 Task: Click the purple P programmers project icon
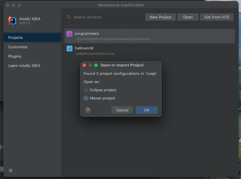[70, 34]
